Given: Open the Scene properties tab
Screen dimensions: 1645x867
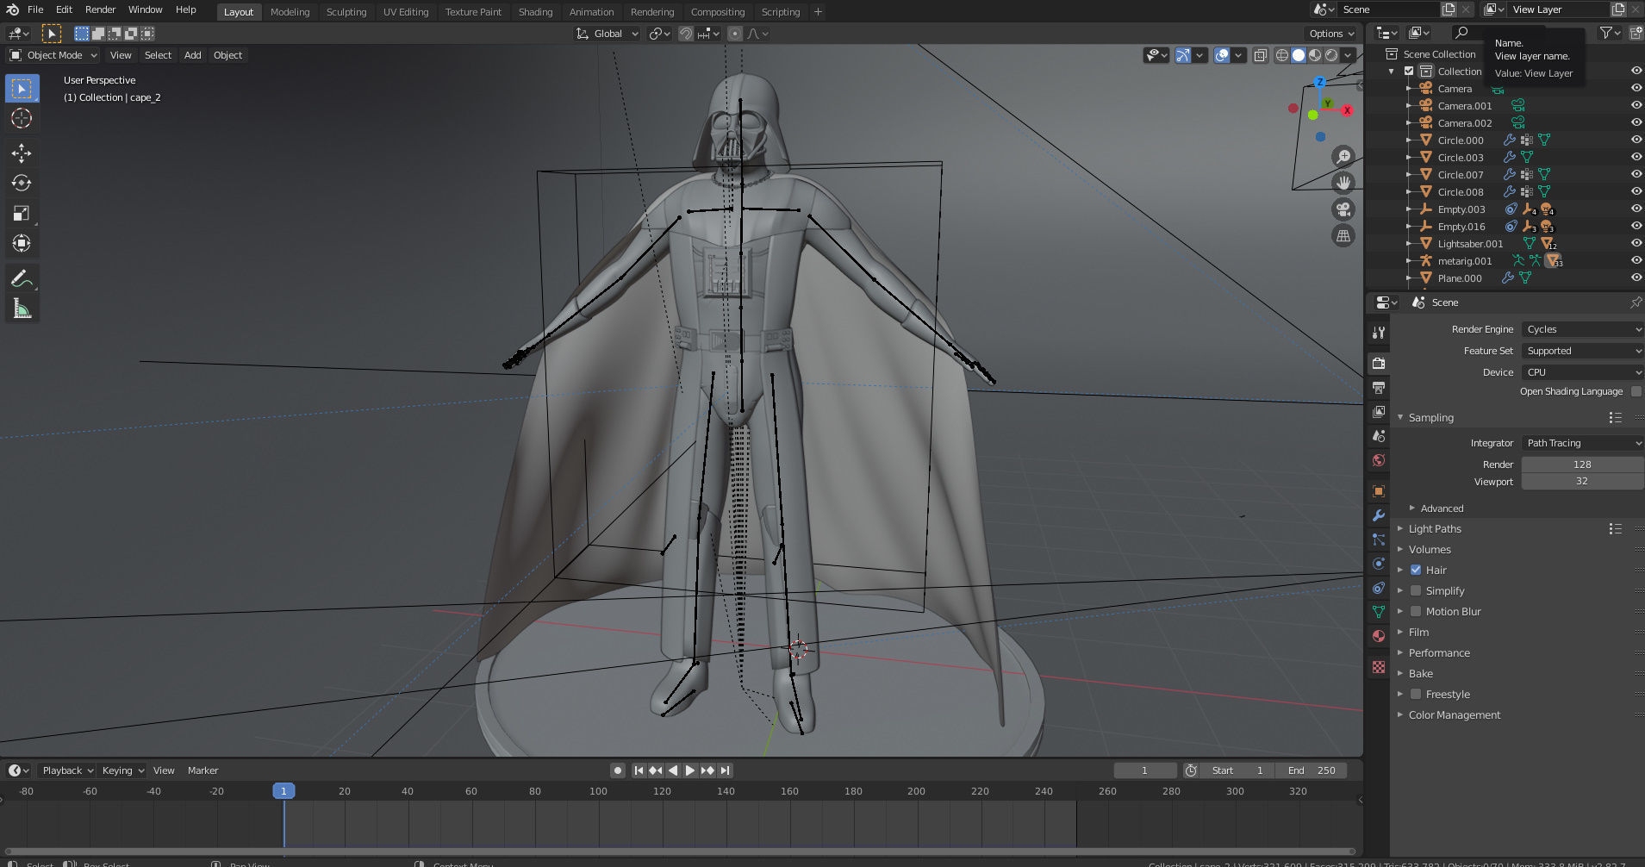Looking at the screenshot, I should click(1379, 436).
